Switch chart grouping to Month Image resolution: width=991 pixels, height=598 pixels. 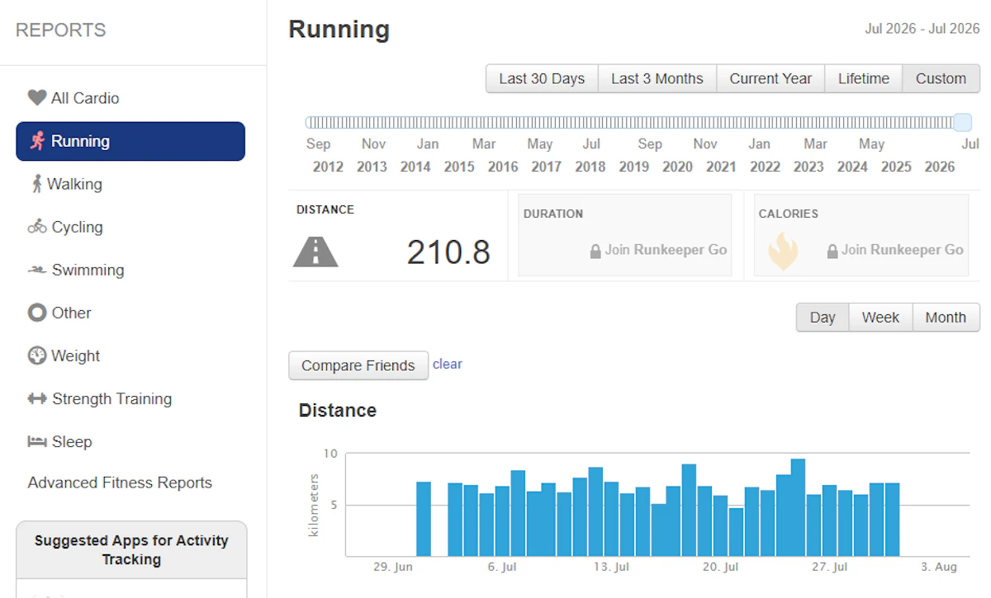pos(946,318)
